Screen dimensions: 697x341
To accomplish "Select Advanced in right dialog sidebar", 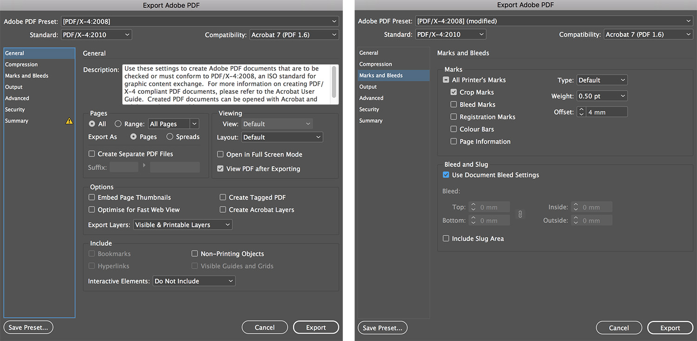I will pyautogui.click(x=394, y=98).
